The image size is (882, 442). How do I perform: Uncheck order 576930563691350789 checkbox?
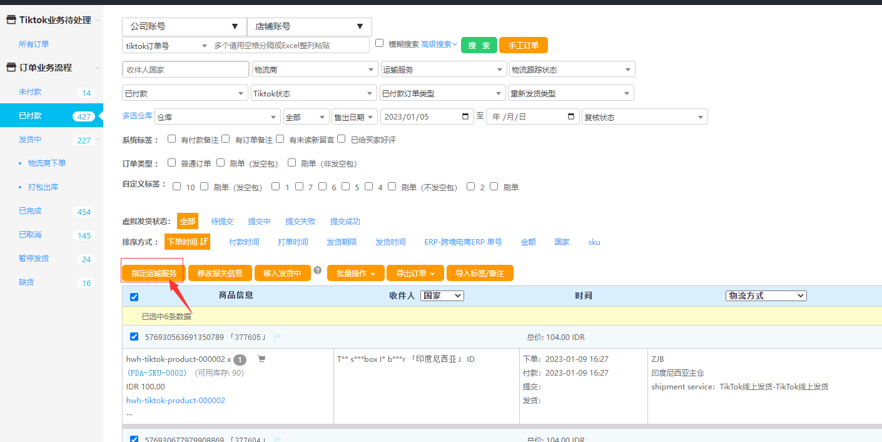(x=134, y=337)
